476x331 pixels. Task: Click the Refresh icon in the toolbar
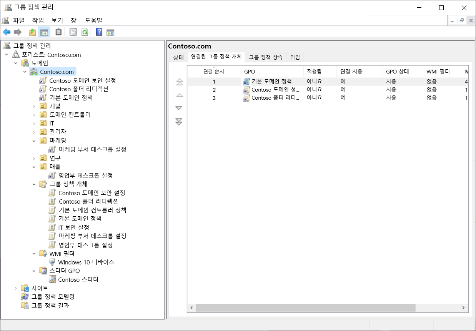(x=84, y=32)
